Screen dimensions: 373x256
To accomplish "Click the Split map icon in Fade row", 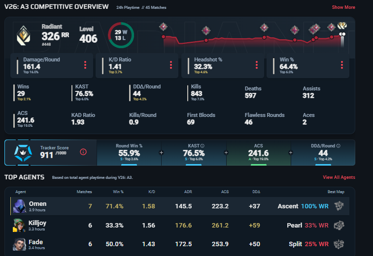I will point(339,244).
